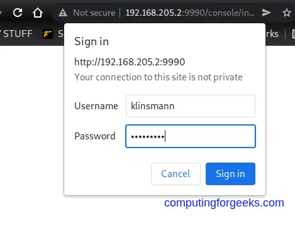Viewport: 295px width, 226px height.
Task: Open the STUFF bookmarks folder
Action: point(16,34)
